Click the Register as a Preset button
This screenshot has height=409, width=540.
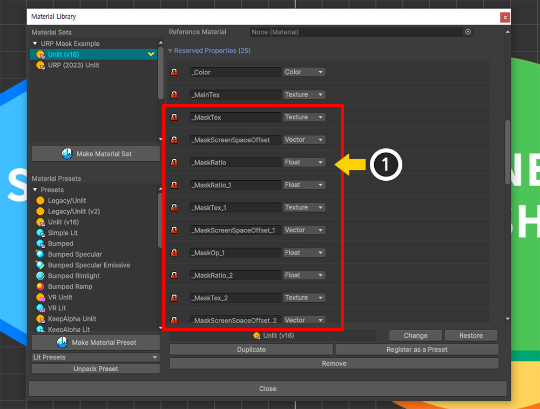click(x=417, y=350)
